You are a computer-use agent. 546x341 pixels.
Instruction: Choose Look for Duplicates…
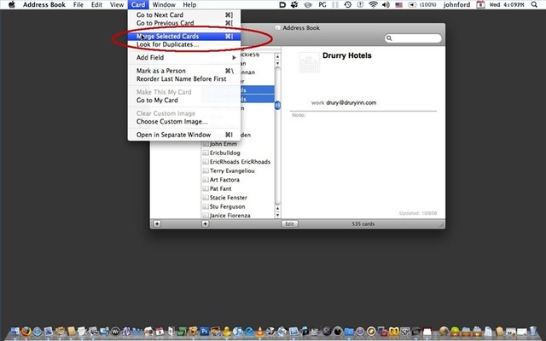184,44
